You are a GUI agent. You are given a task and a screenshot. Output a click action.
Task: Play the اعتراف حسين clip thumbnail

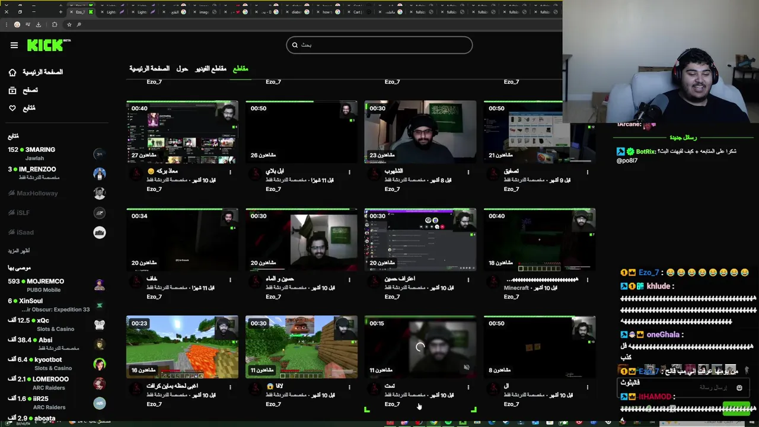(x=420, y=239)
